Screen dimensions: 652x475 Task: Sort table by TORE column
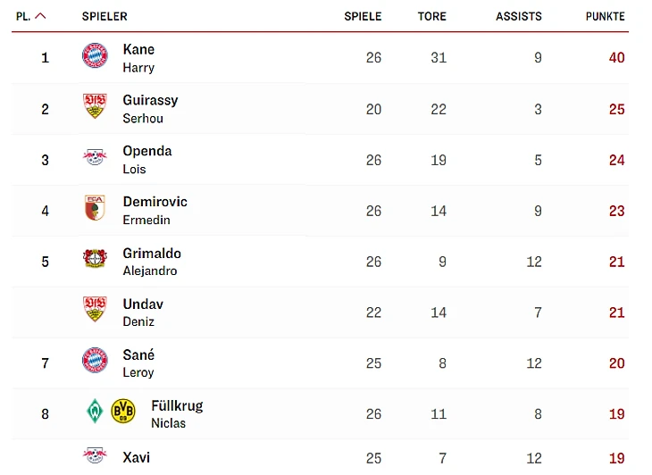click(431, 16)
